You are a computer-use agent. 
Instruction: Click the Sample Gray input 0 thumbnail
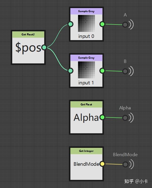tap(86, 23)
